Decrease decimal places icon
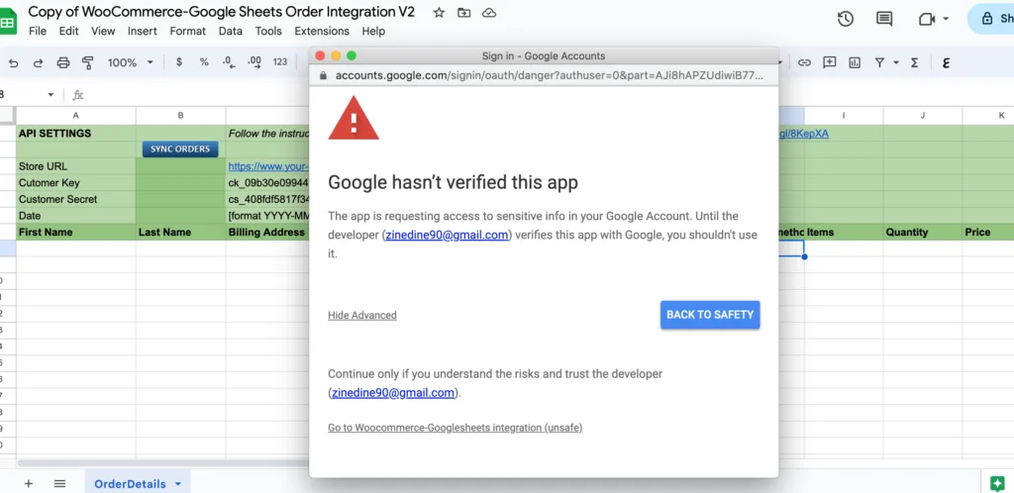 pos(229,62)
